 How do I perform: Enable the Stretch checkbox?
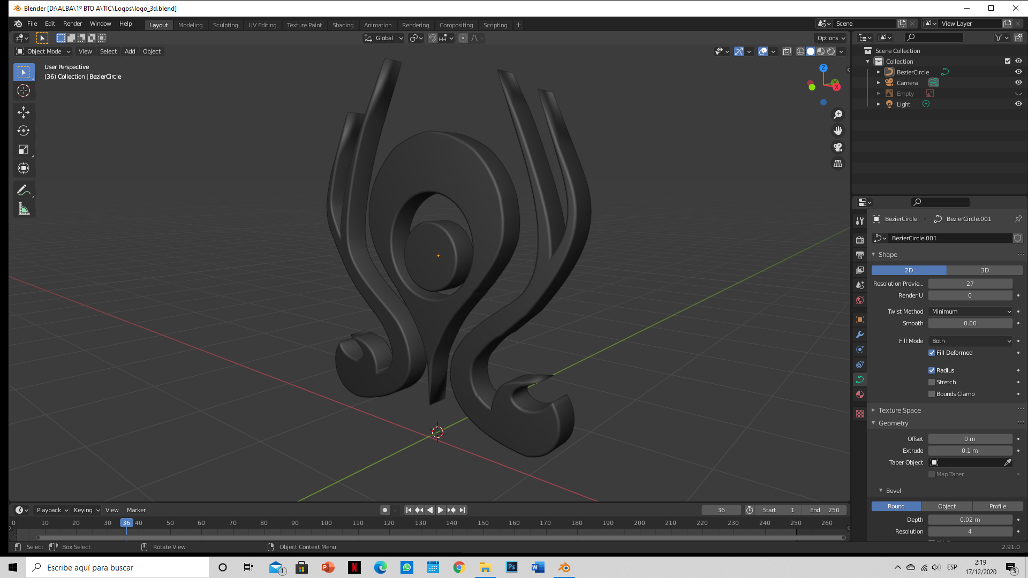[x=932, y=382]
